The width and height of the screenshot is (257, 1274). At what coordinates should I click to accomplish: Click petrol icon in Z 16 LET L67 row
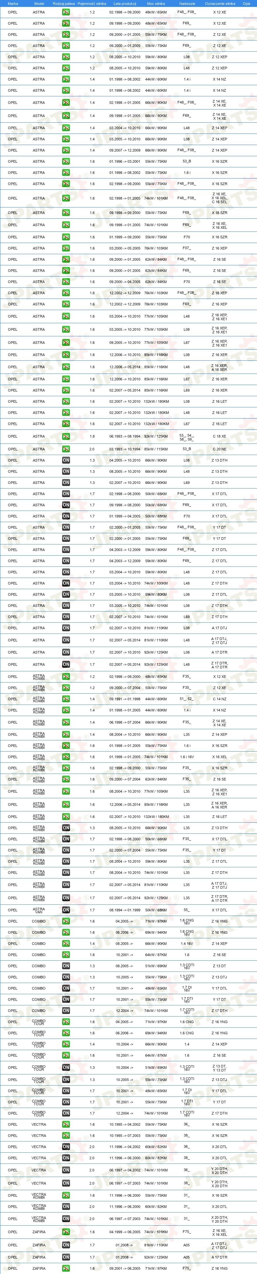tap(66, 424)
